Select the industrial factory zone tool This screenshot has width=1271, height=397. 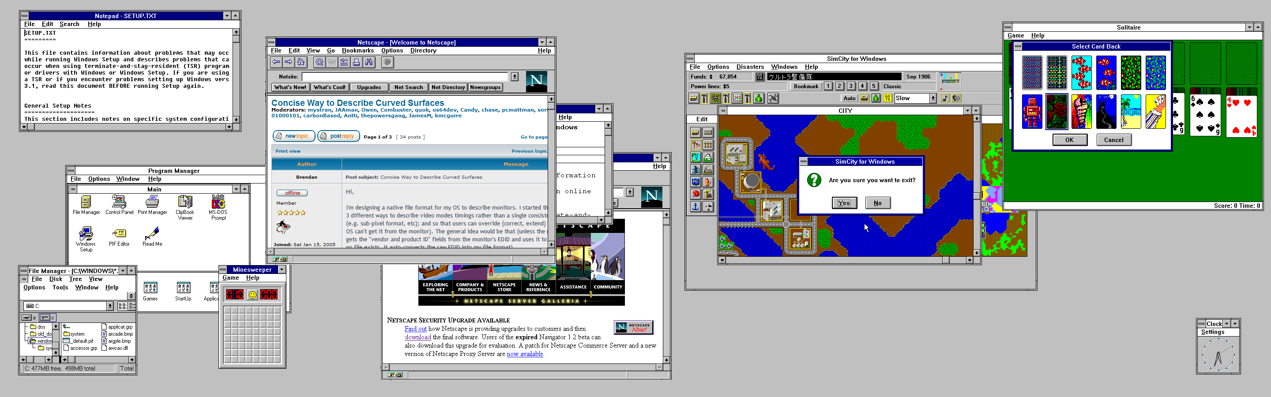pos(708,170)
